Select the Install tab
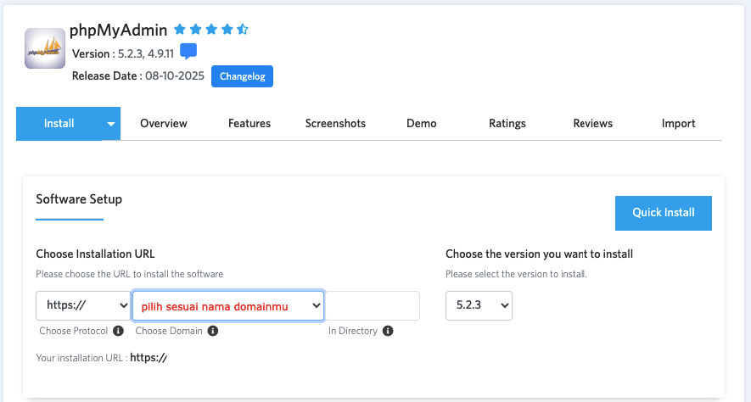The height and width of the screenshot is (402, 751). 59,124
